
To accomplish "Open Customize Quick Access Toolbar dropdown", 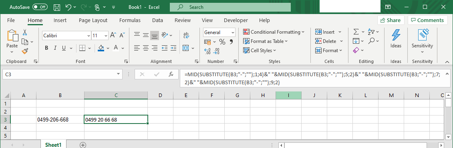I will point(113,7).
